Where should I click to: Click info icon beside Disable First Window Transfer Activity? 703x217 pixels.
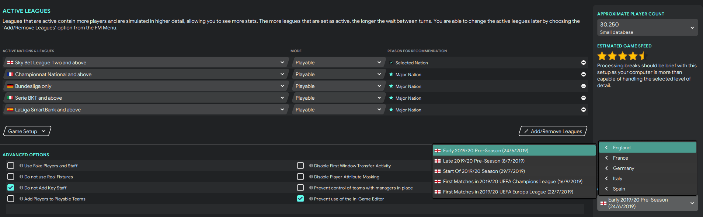[311, 166]
